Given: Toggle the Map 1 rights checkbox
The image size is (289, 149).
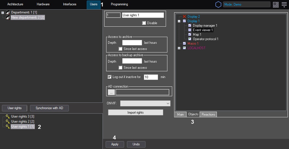Looking at the screenshot, I should [x=190, y=35].
